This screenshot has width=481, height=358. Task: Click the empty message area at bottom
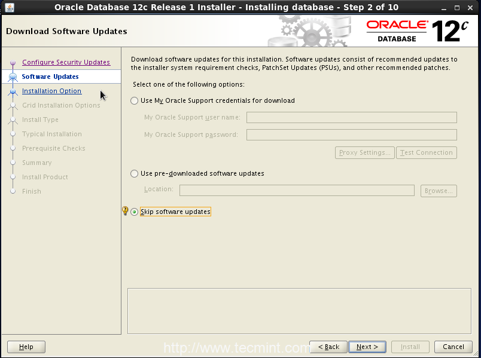point(299,311)
